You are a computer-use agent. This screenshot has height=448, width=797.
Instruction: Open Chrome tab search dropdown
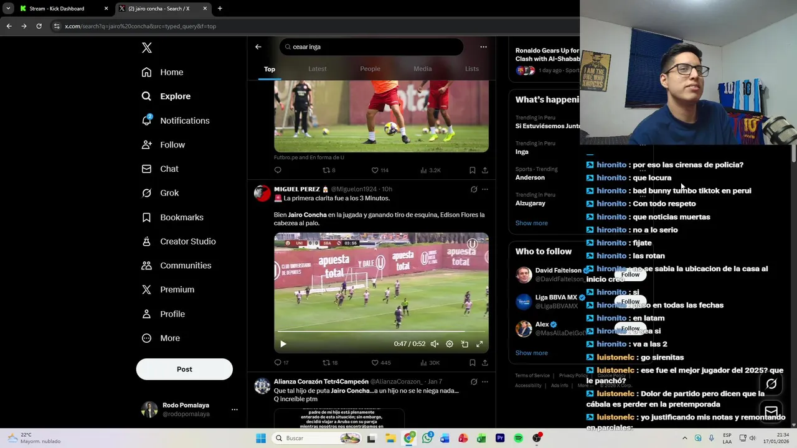pos(8,9)
